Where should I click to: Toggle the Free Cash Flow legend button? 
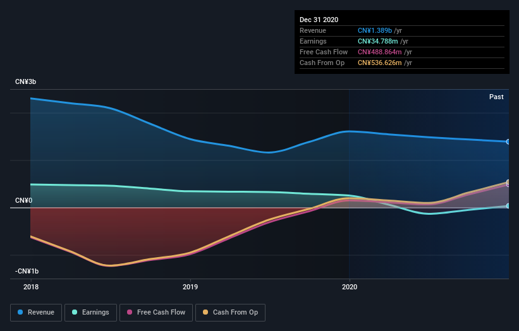pyautogui.click(x=156, y=313)
